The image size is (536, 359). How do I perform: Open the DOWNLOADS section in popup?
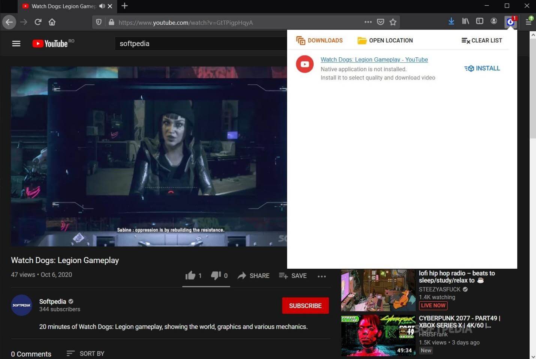[319, 40]
